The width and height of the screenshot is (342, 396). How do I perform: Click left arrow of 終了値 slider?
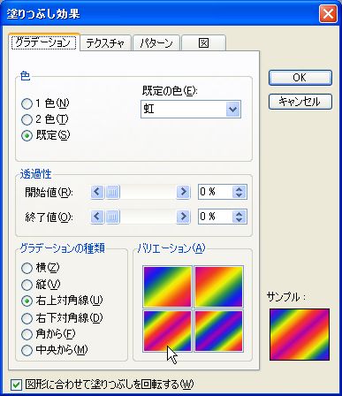(x=97, y=217)
